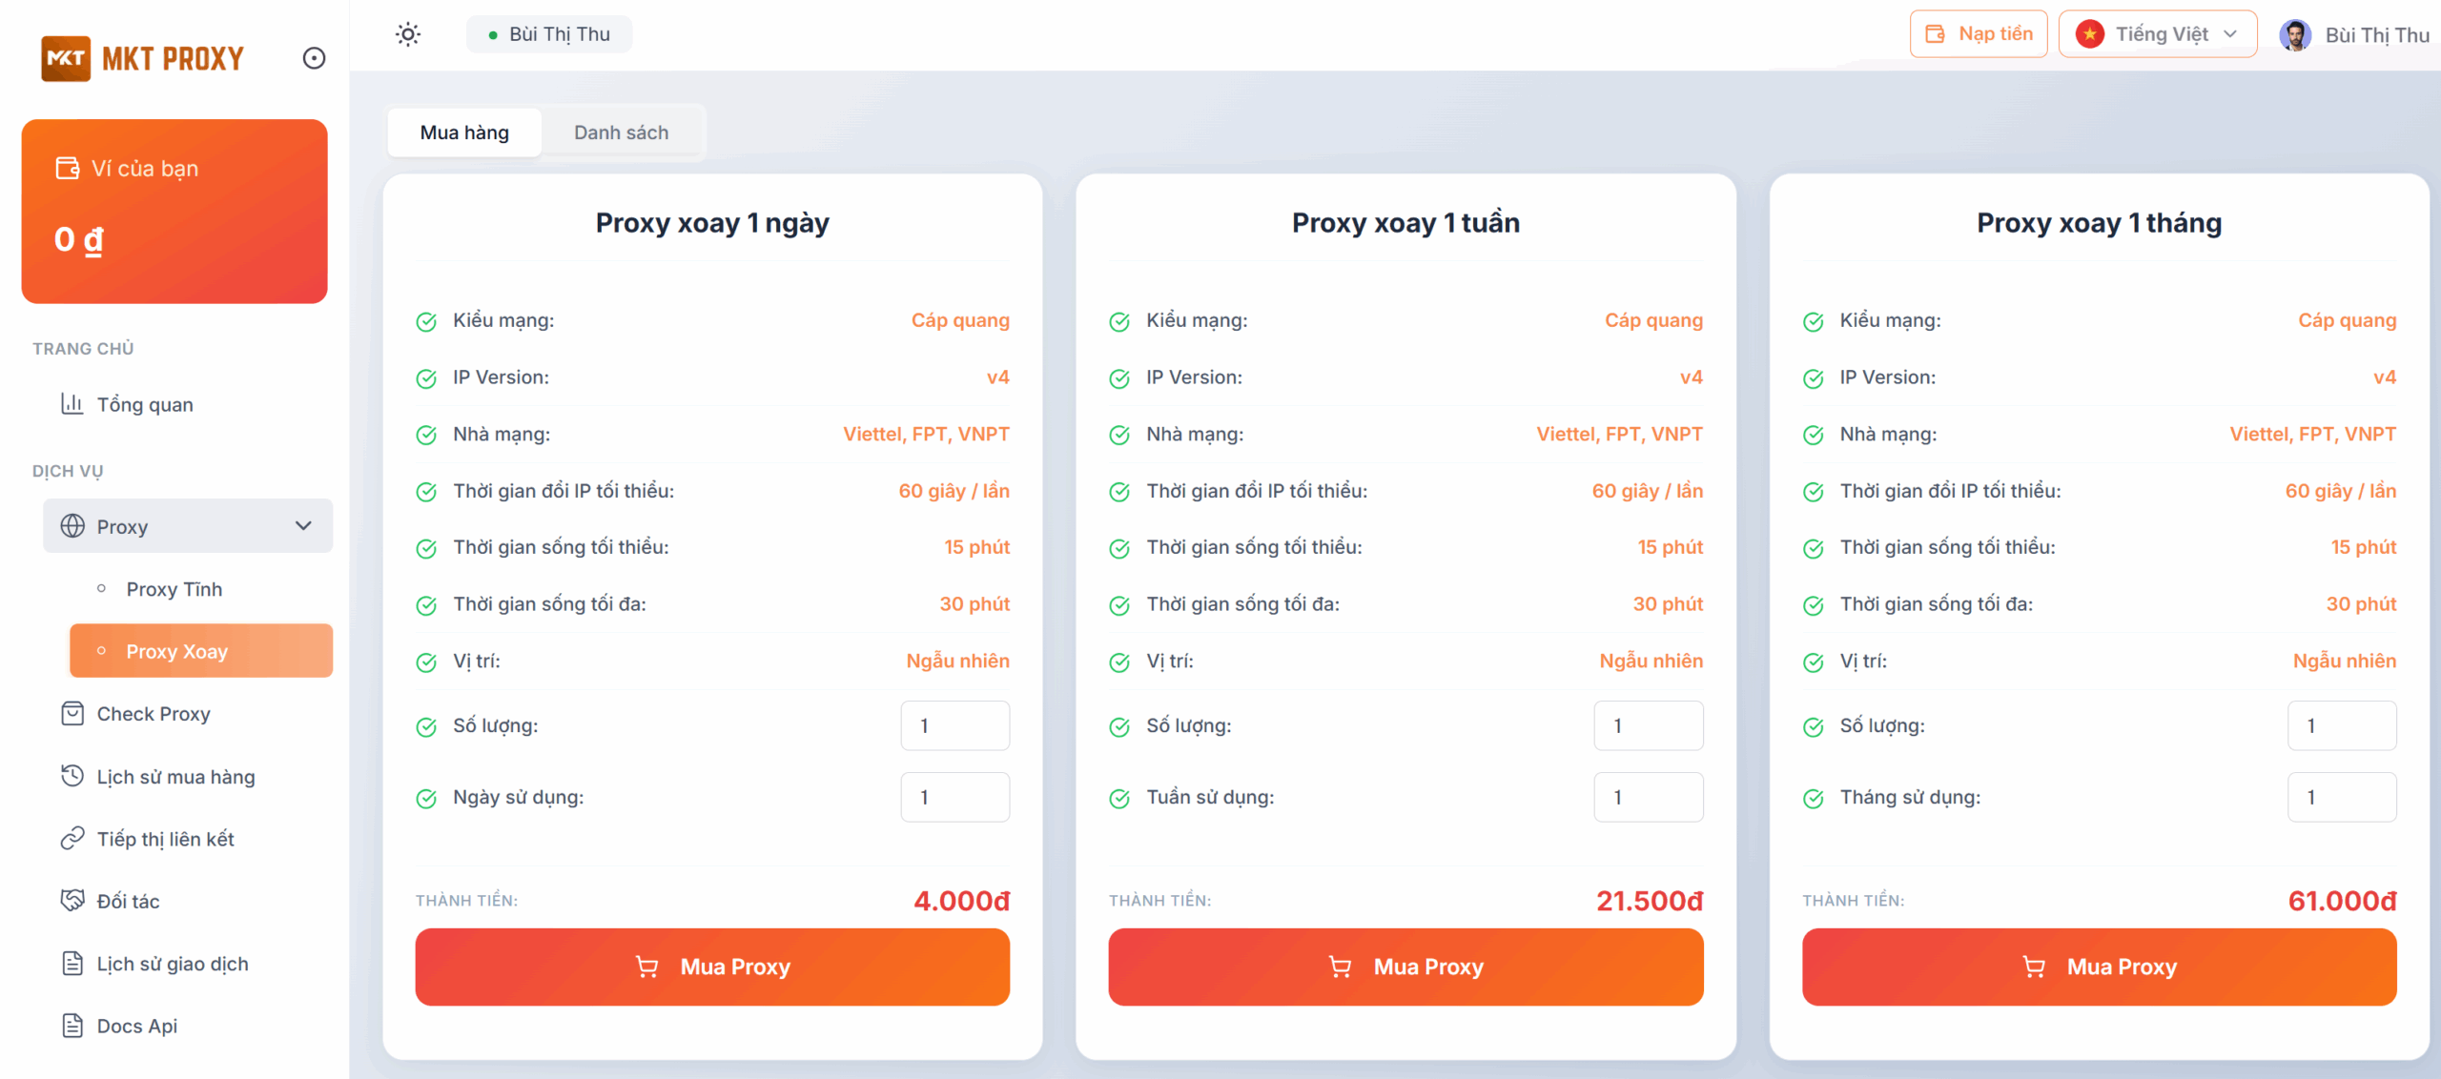2441x1079 pixels.
Task: Select the Mua hàng tab
Action: click(x=464, y=132)
